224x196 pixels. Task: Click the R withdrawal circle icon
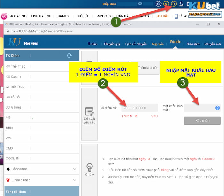(x=174, y=4)
